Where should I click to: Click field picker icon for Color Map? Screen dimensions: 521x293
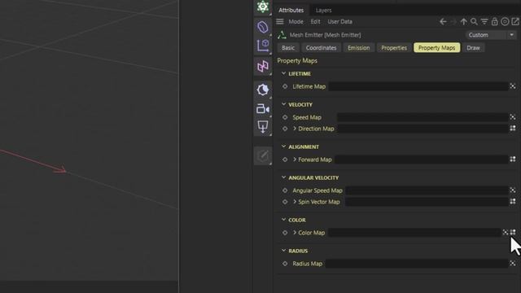pyautogui.click(x=506, y=232)
